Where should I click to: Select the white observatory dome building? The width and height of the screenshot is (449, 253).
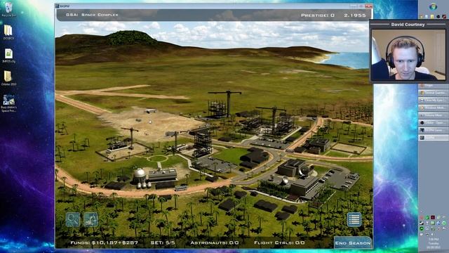click(x=140, y=174)
